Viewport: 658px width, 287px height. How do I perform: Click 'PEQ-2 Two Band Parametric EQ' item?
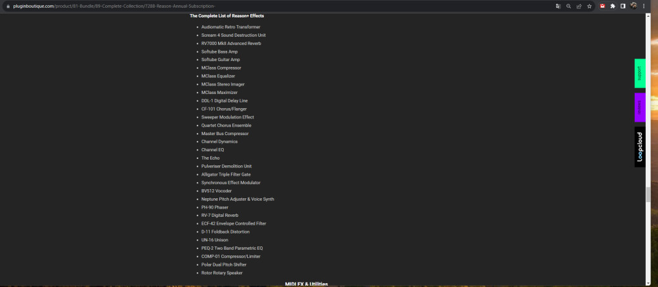click(232, 248)
